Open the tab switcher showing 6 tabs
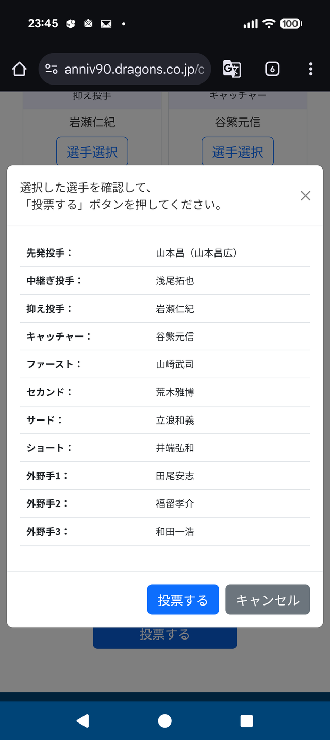 pyautogui.click(x=272, y=69)
